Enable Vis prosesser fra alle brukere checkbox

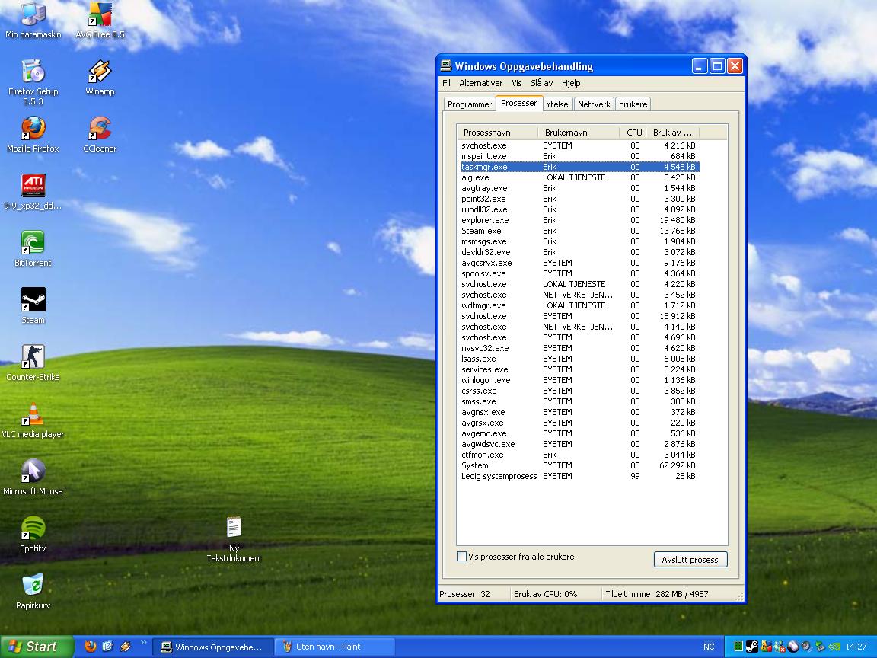[461, 556]
